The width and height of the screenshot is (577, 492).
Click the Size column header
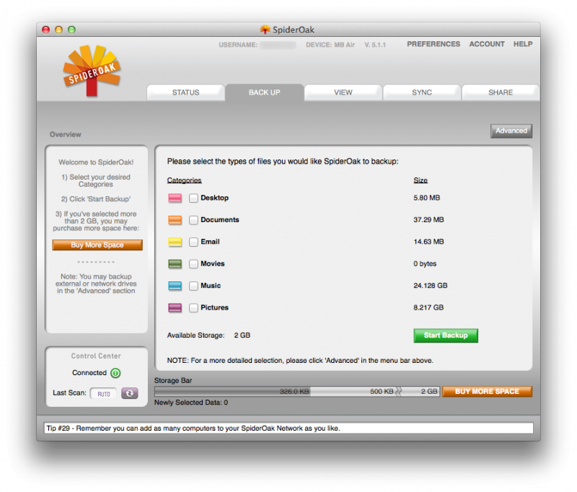click(x=420, y=180)
